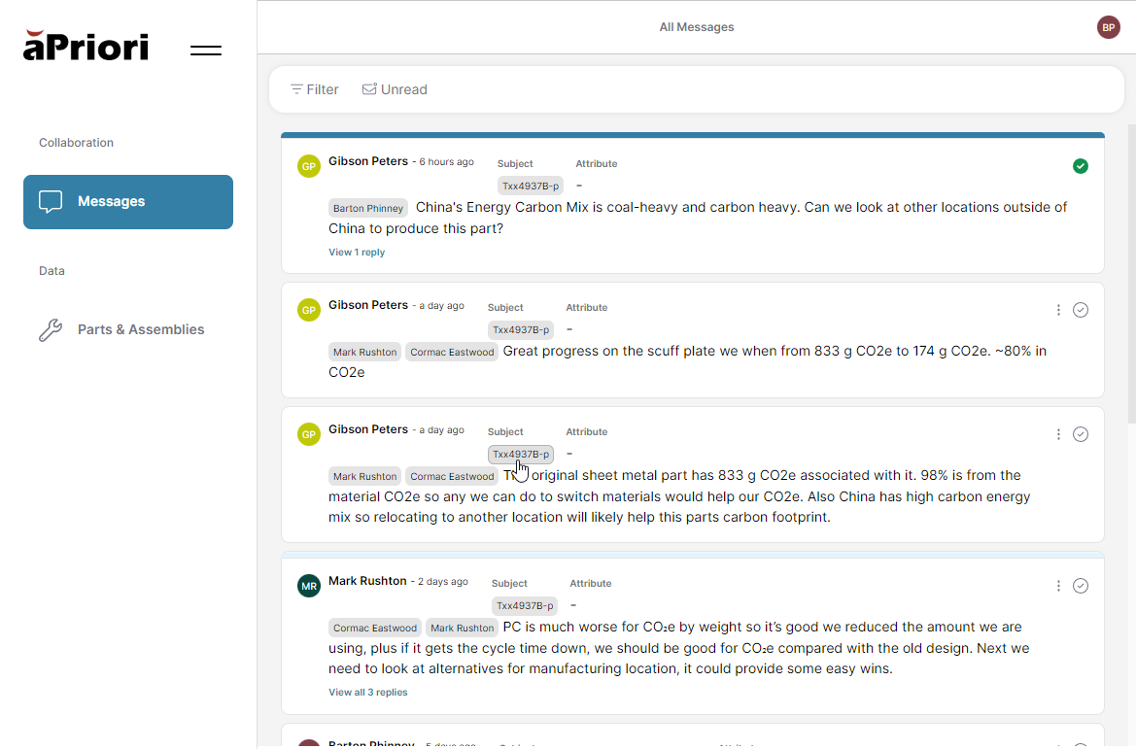Click Gibson Peters' GP avatar
Image resolution: width=1136 pixels, height=749 pixels.
point(308,166)
